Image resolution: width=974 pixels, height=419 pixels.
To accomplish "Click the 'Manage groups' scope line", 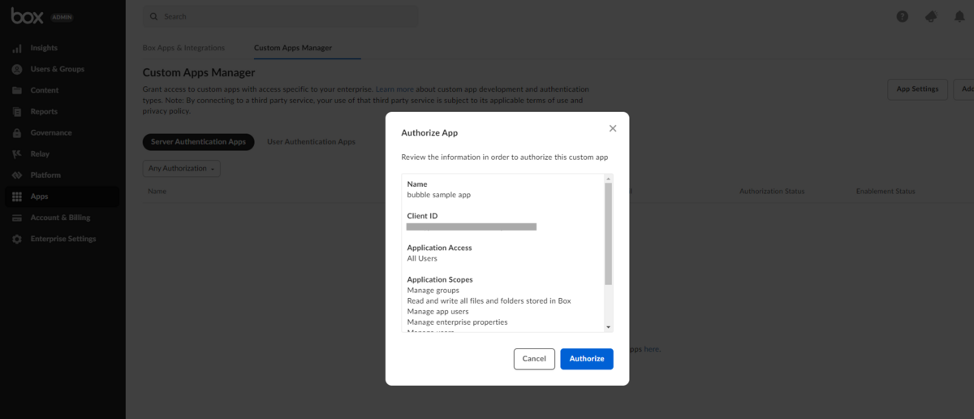I will pyautogui.click(x=433, y=290).
